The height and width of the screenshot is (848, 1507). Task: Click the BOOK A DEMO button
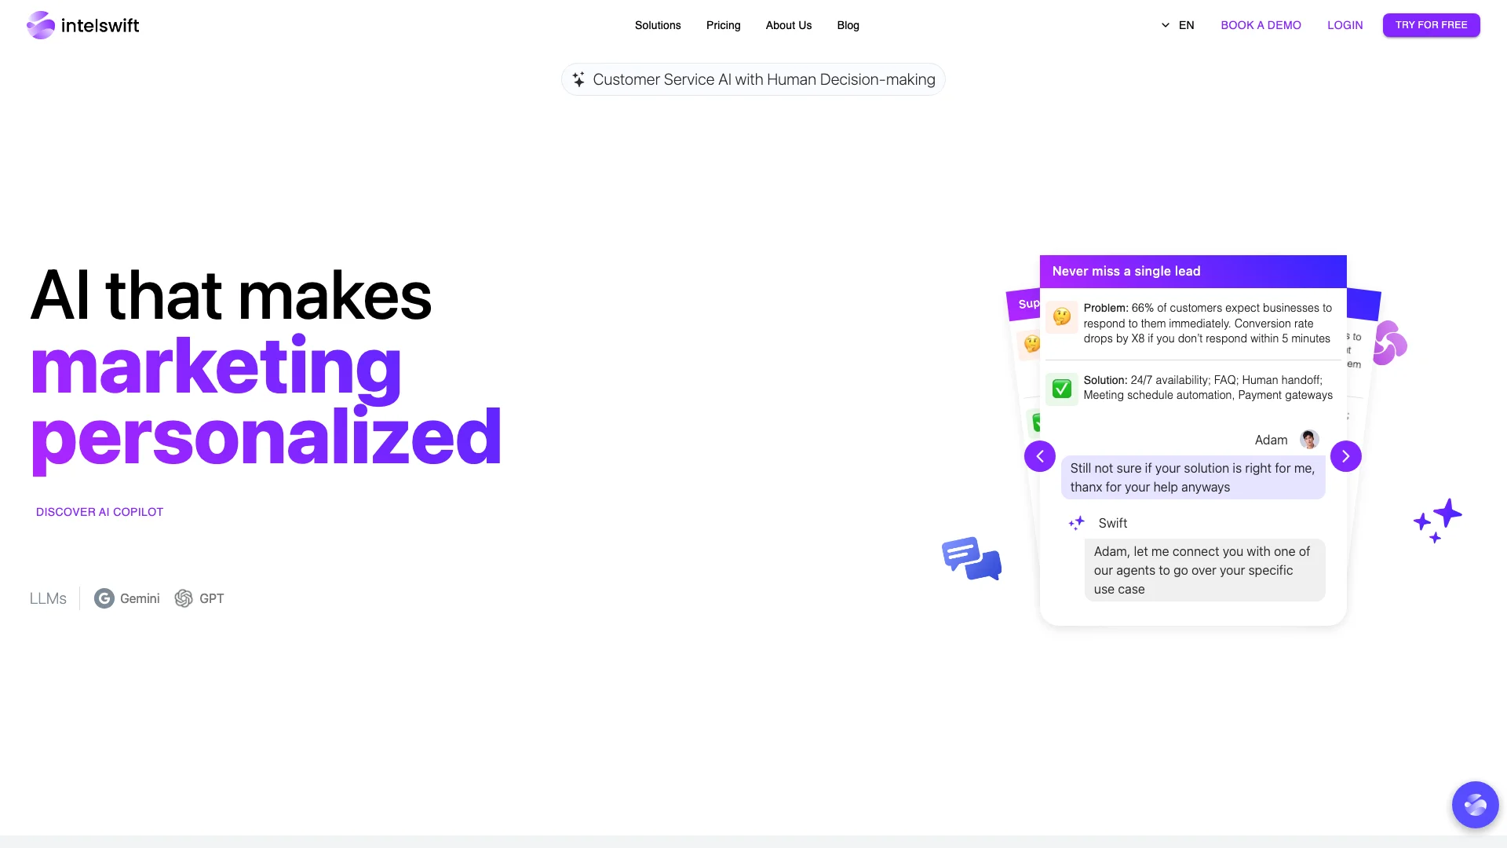[x=1261, y=25]
